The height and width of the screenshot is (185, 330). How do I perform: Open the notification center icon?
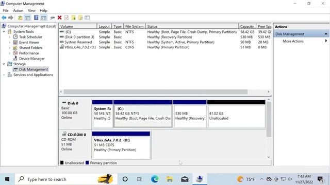[x=321, y=179]
